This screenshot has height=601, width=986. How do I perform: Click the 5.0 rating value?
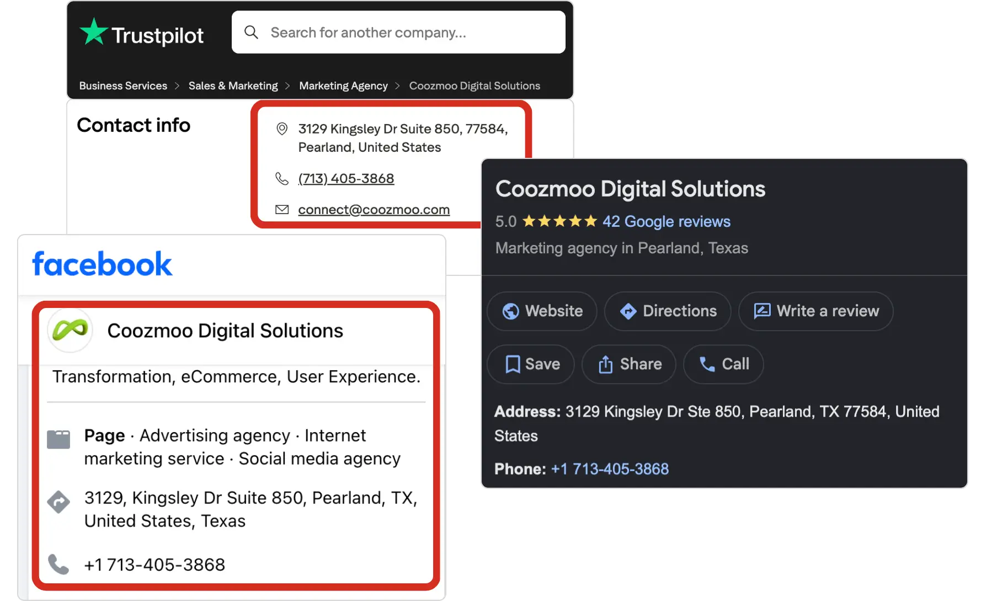[x=505, y=221]
